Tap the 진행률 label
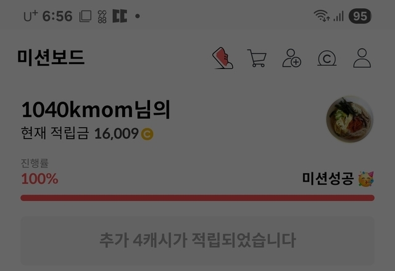Screen dimensions: 395x271 [35, 163]
